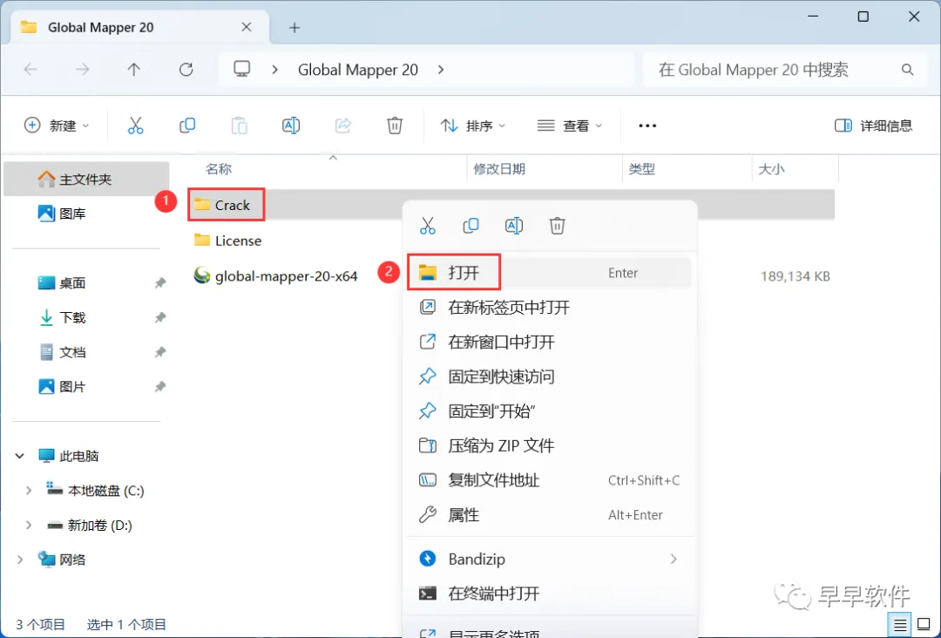This screenshot has width=941, height=638.
Task: Maximize the Explorer window
Action: pos(863,17)
